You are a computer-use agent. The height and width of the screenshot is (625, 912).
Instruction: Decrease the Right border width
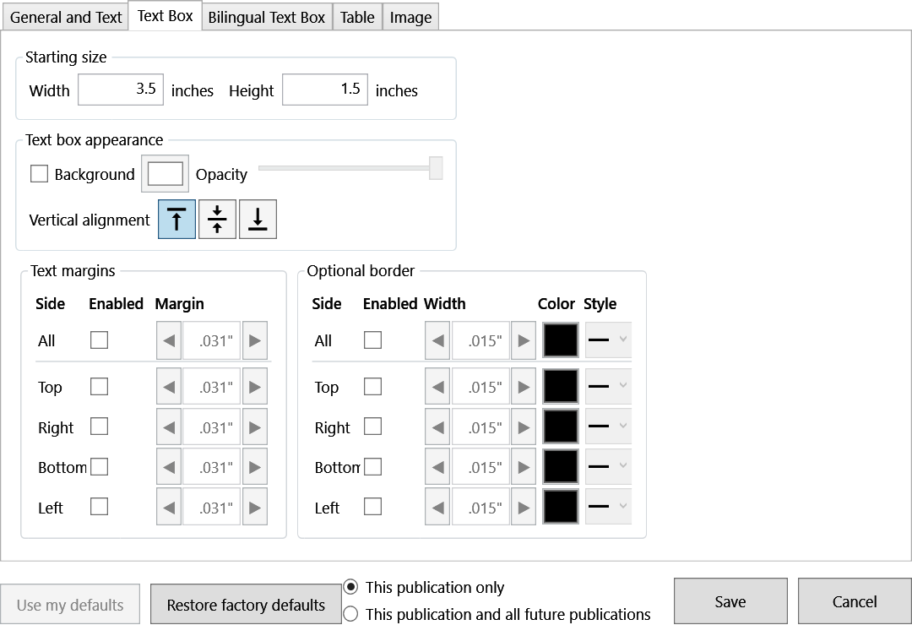[437, 427]
